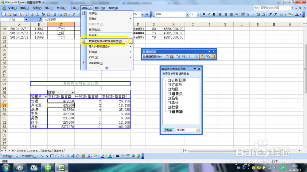Click Increase Decimal icon
307x172 pixels.
(258, 14)
